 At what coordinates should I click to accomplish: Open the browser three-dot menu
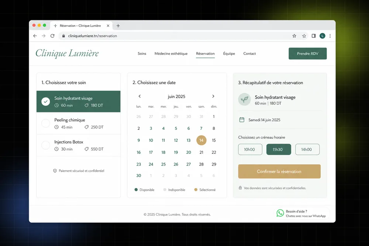330,36
